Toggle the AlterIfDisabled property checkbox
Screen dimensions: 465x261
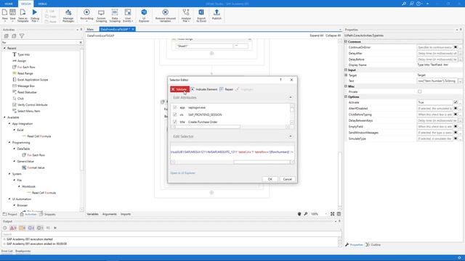pyautogui.click(x=456, y=108)
